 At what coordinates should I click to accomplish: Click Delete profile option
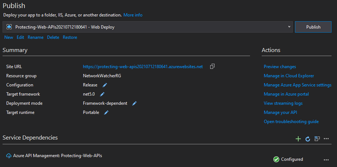[53, 37]
